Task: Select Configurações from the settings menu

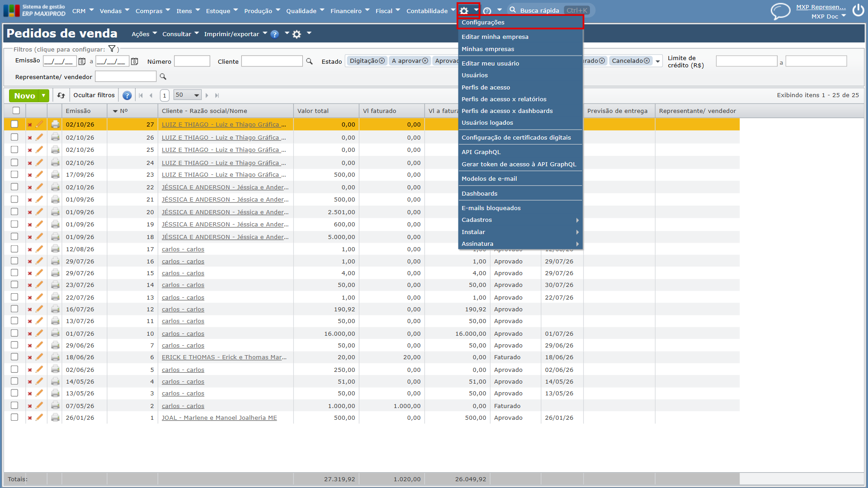Action: click(520, 22)
